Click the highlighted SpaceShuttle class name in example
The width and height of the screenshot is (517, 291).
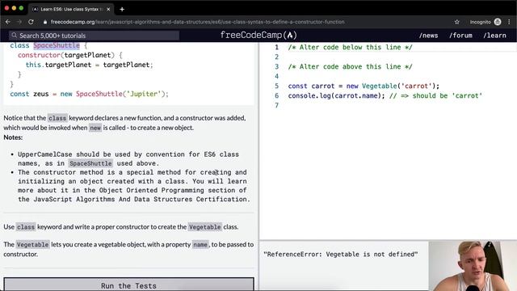[x=57, y=45]
